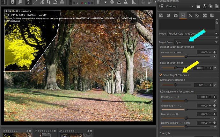The width and height of the screenshot is (220, 137).
Task: Toggle green channel preview
Action: pos(85,3)
